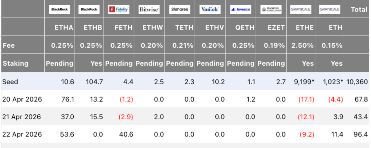The image size is (371, 148).
Task: Click the Grayscale logo above ETHE
Action: pyautogui.click(x=301, y=9)
